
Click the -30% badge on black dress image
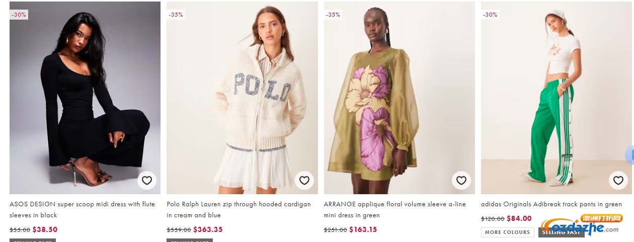coord(19,15)
